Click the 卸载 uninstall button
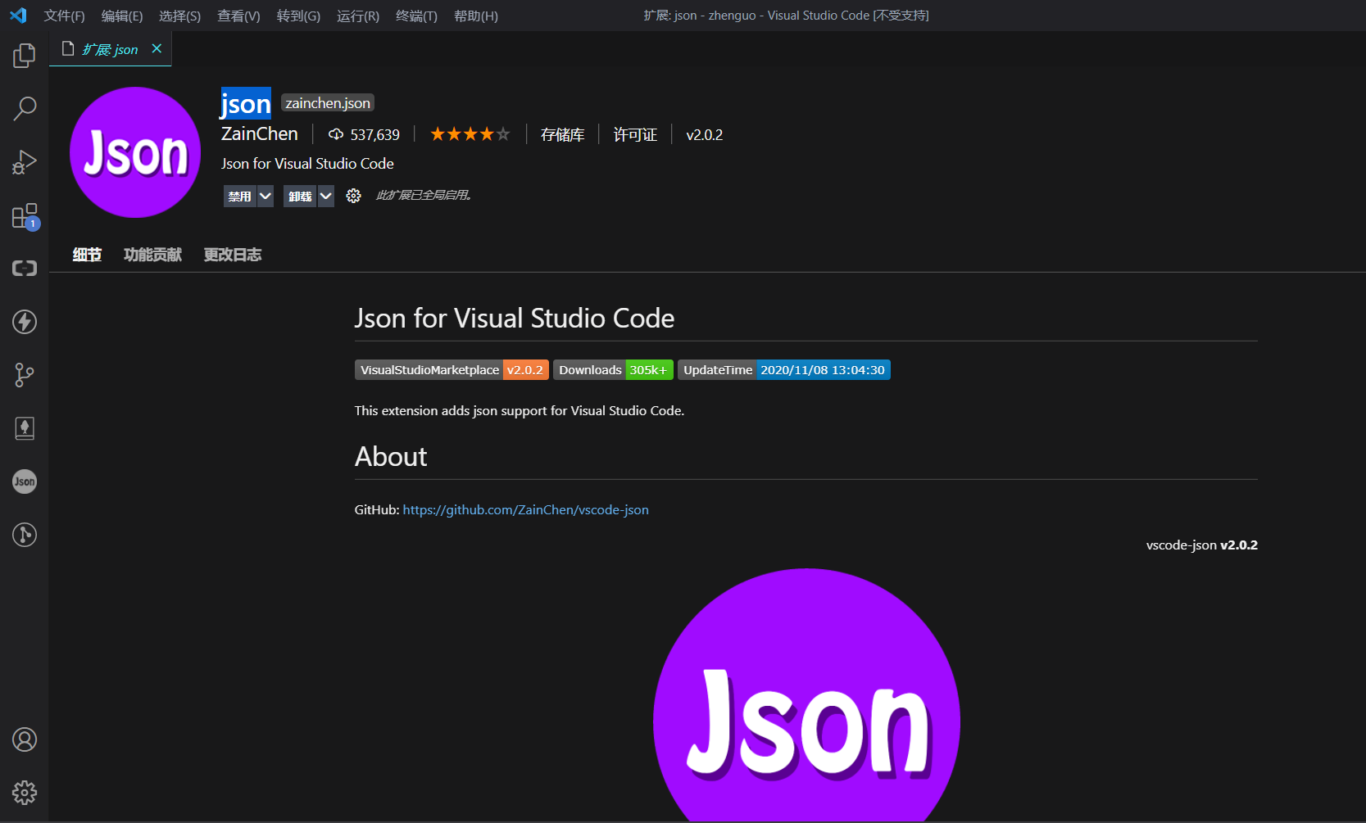 click(300, 197)
